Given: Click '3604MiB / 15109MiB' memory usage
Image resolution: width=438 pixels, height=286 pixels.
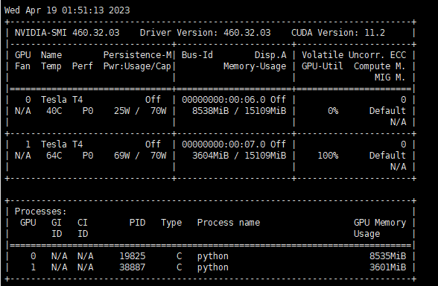Looking at the screenshot, I should 239,156.
